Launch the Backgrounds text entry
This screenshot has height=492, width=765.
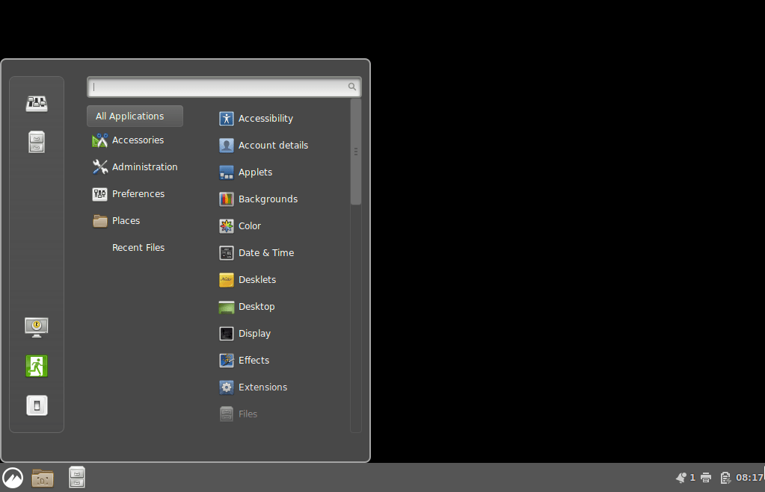tap(268, 199)
